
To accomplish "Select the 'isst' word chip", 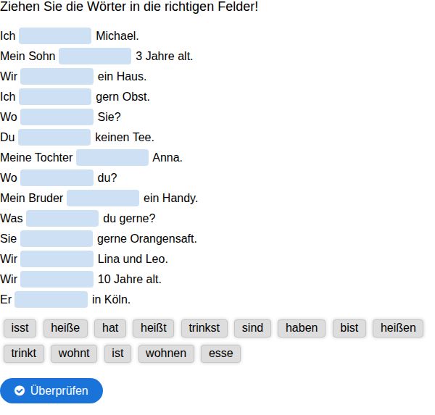I will [20, 328].
